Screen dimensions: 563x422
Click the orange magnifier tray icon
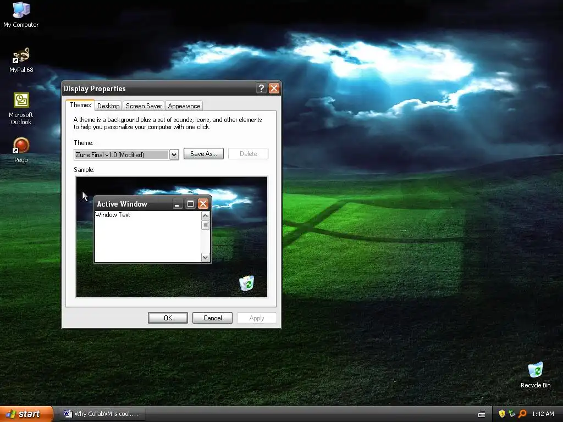[522, 414]
